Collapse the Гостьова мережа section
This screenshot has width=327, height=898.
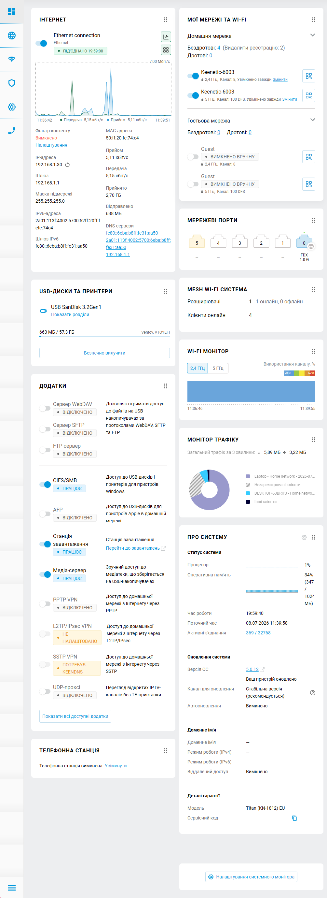click(x=313, y=120)
